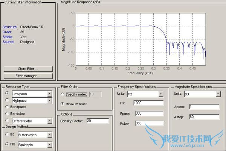Screen dimensions: 226x151
Task: Select Bandstop response type
Action: point(7,114)
